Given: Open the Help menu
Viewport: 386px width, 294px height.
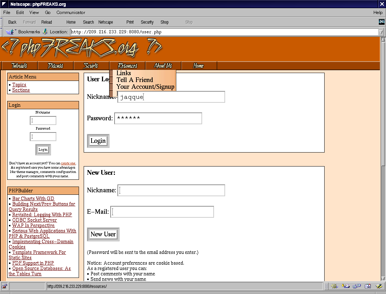Looking at the screenshot, I should (x=378, y=13).
